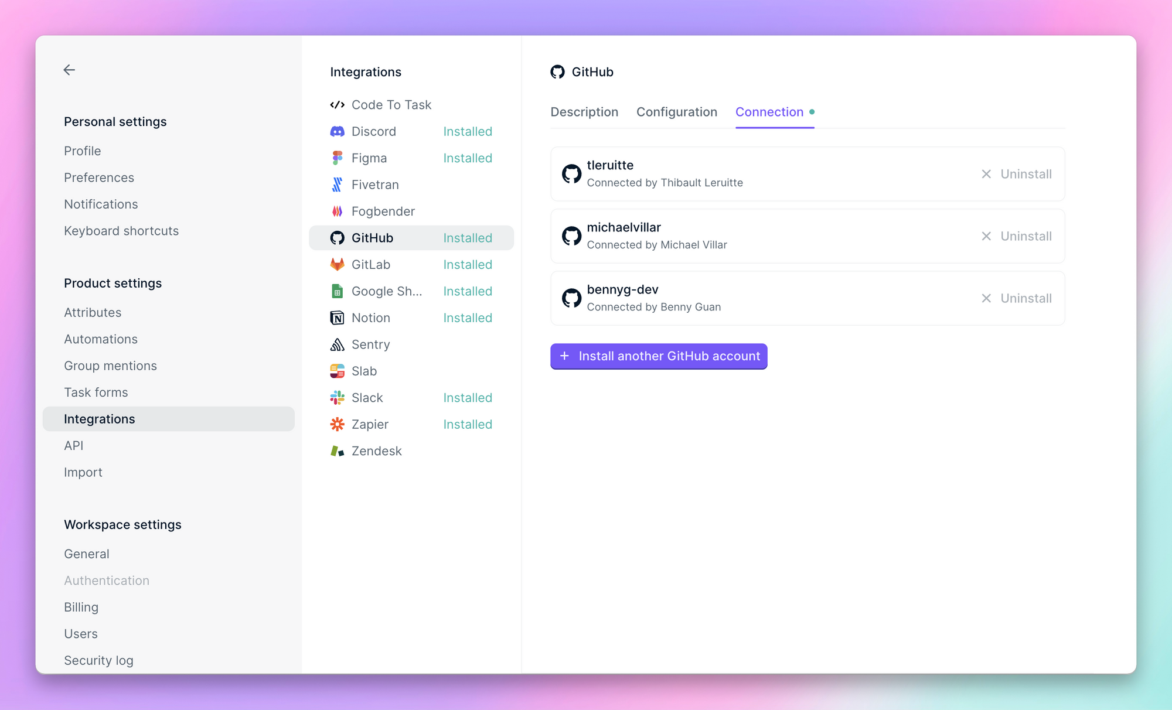Click the X icon beside tleruitte Uninstall
The image size is (1172, 710).
pyautogui.click(x=986, y=174)
